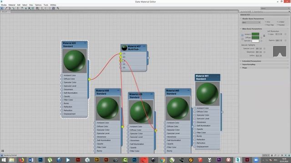Screen dimensions: 291x163
Task: Toggle the Faceted checkbox
Action: 277,25
